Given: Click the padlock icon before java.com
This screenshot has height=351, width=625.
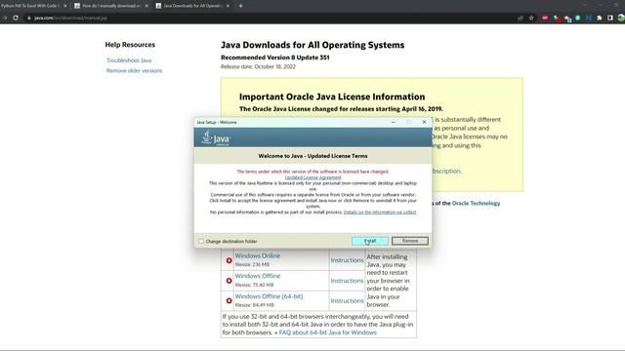Looking at the screenshot, I should tap(28, 18).
